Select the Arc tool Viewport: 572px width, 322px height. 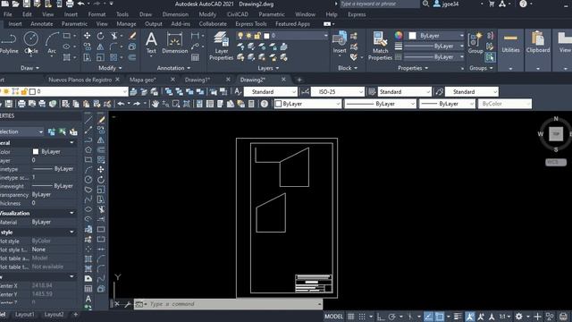[52, 43]
